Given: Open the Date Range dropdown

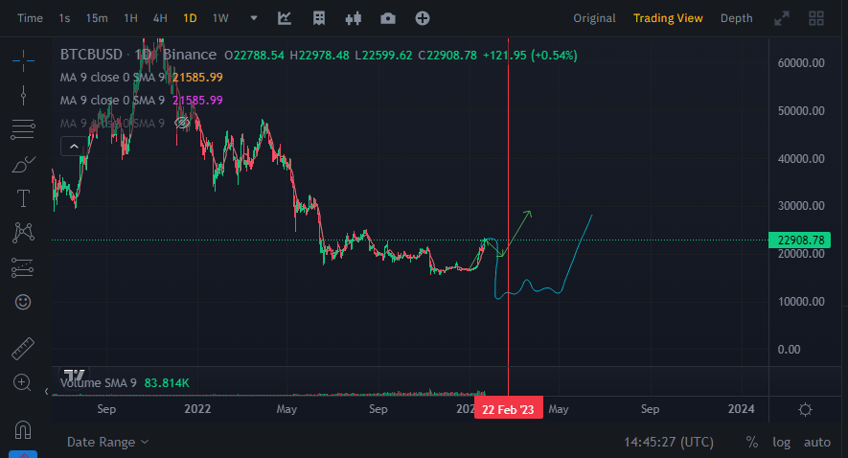Looking at the screenshot, I should coord(107,443).
